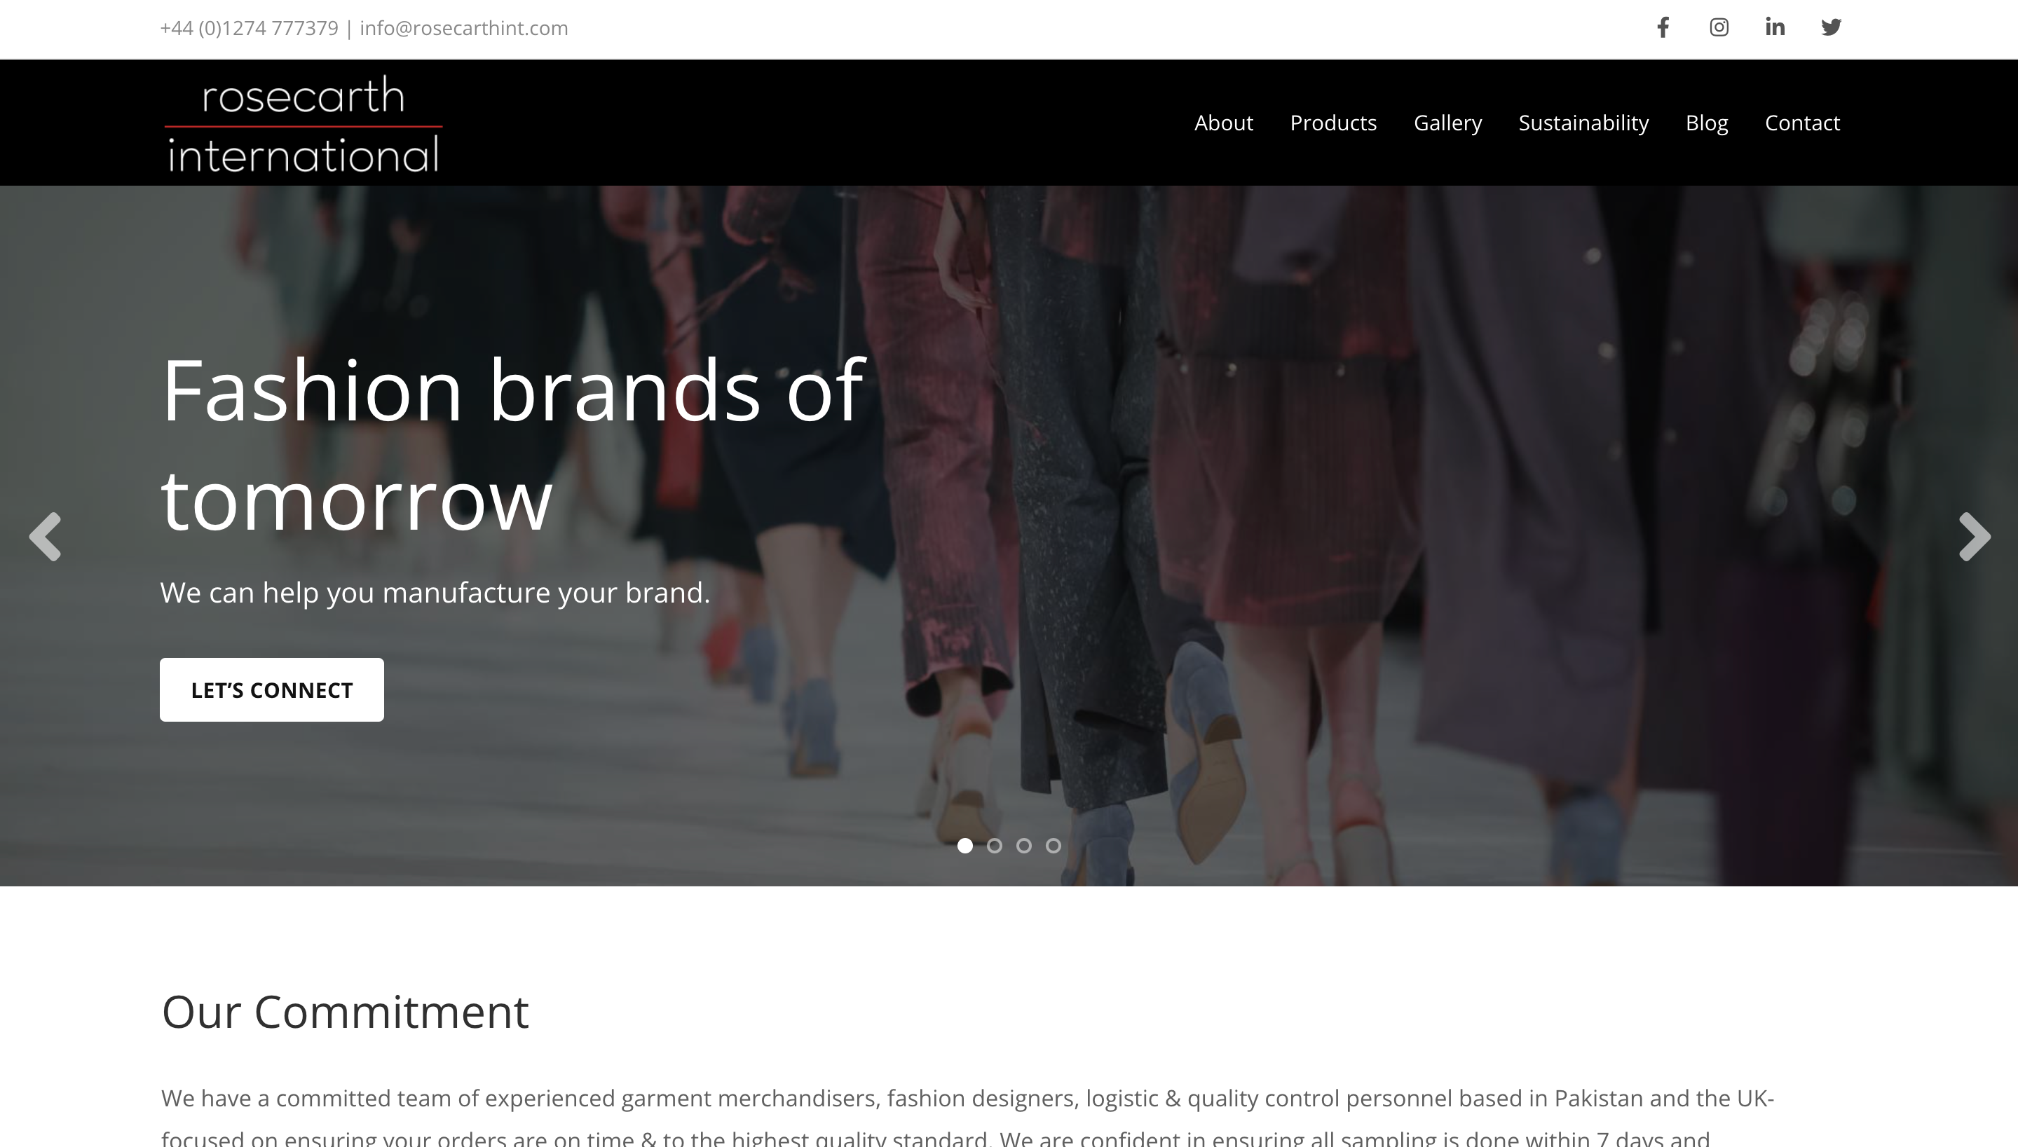The image size is (2018, 1147).
Task: Click the LET'S CONNECT button
Action: pyautogui.click(x=272, y=690)
